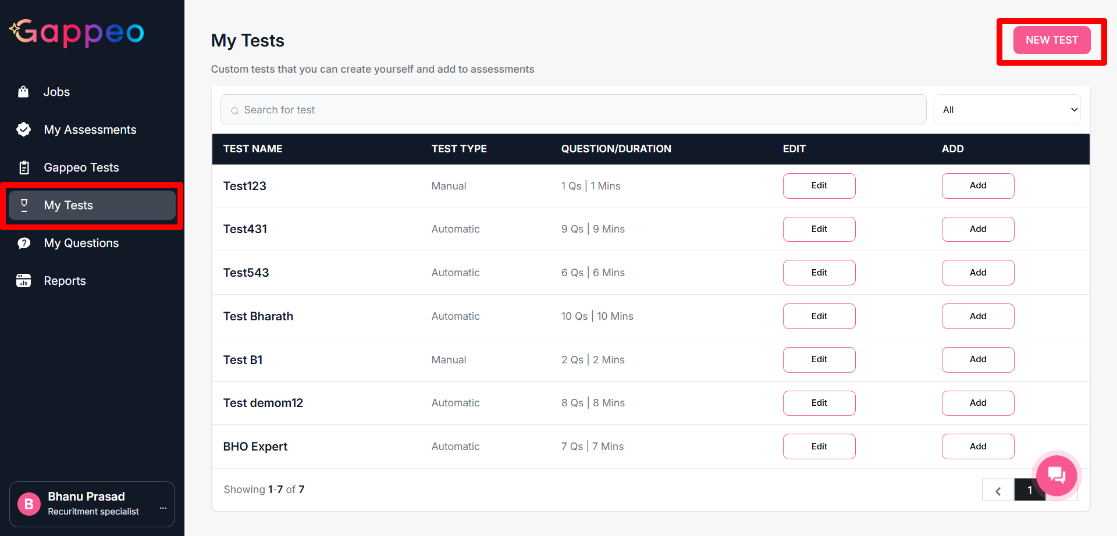The width and height of the screenshot is (1117, 536).
Task: Add Test431 to an assessment
Action: pos(977,229)
